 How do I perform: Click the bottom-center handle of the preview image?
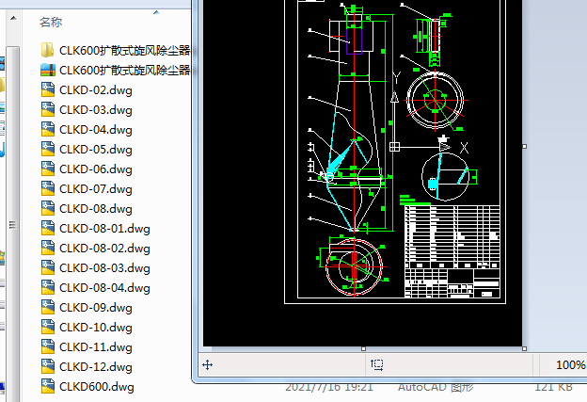(363, 348)
